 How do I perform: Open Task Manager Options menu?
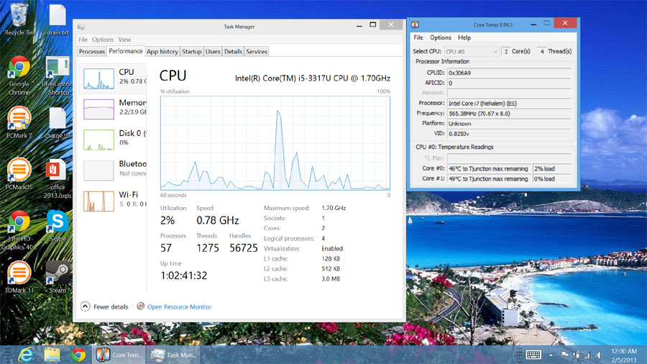pos(102,40)
